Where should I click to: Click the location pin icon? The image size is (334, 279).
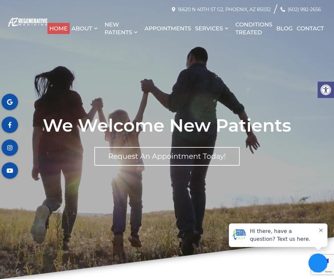pos(173,10)
